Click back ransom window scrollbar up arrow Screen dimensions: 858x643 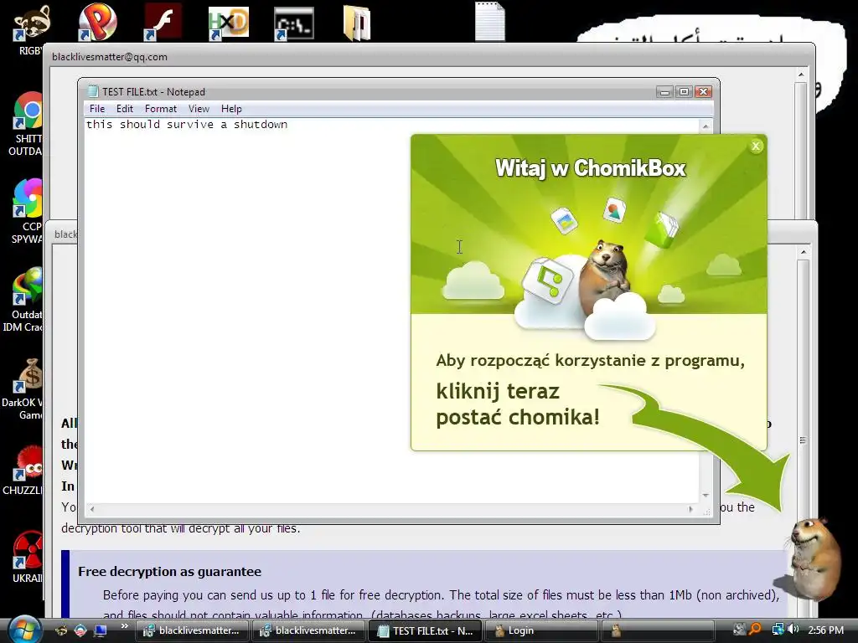(801, 75)
